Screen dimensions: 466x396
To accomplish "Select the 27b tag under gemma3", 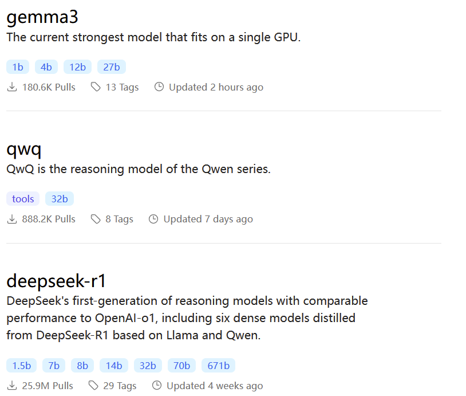I will click(111, 66).
